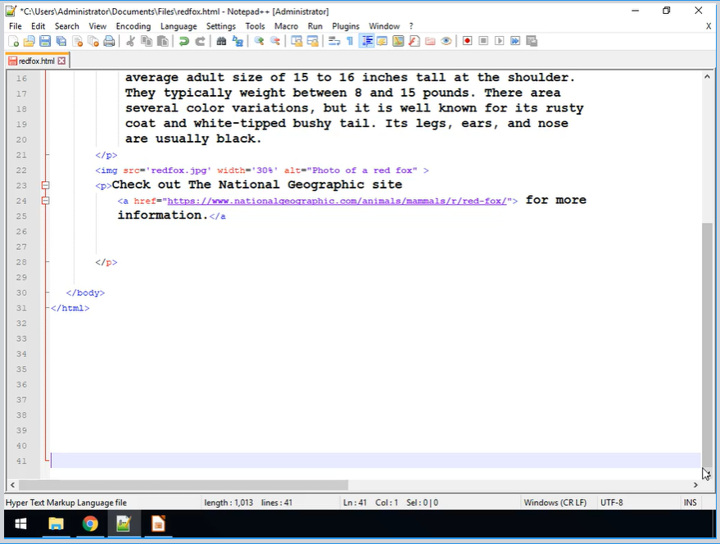This screenshot has height=544, width=720.
Task: Open the Document Map panel icon
Action: 398,41
